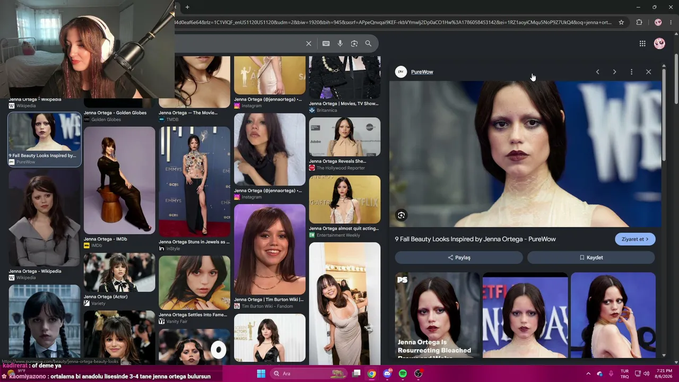The width and height of the screenshot is (679, 382).
Task: Open the related image on blue background
Action: coord(613,315)
